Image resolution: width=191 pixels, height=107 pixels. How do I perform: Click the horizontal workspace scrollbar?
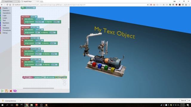(38, 88)
